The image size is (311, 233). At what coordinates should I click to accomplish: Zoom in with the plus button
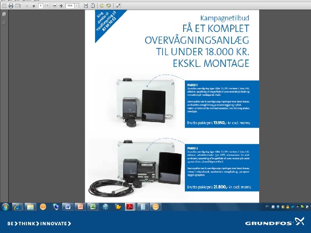pos(61,6)
